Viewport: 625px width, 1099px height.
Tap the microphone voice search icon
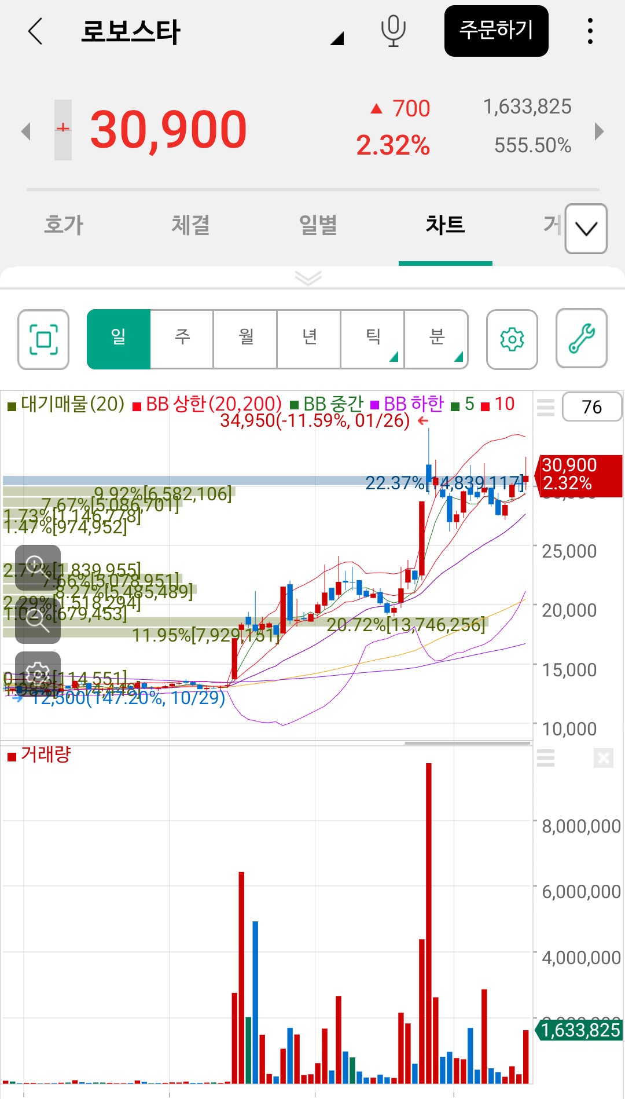click(x=394, y=31)
